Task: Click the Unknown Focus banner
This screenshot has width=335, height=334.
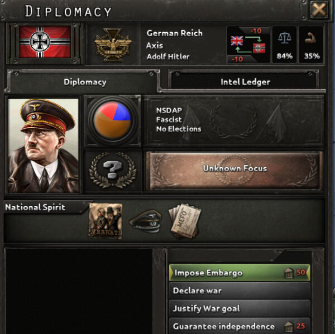Action: coord(234,171)
